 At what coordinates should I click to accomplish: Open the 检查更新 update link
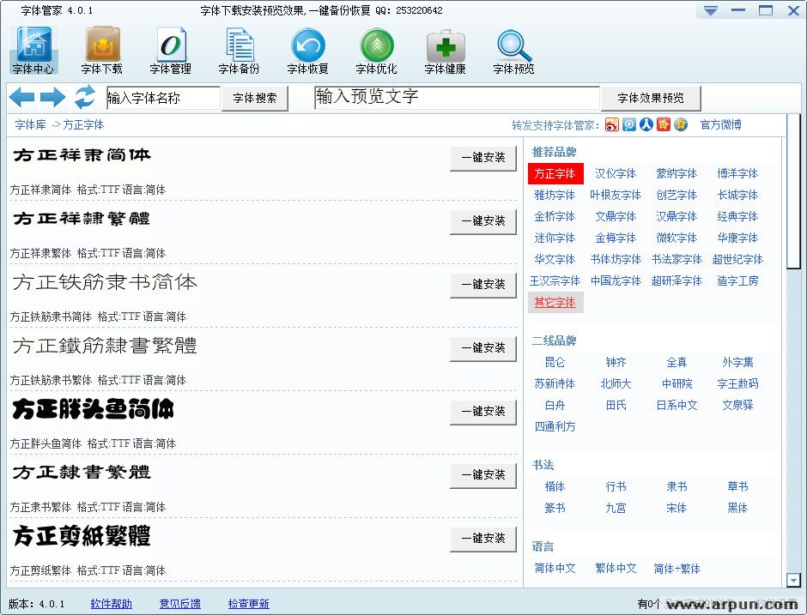pos(248,604)
